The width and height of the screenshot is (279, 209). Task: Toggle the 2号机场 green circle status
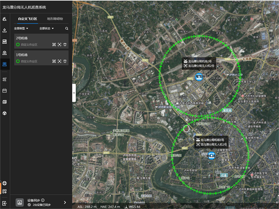(x=18, y=44)
